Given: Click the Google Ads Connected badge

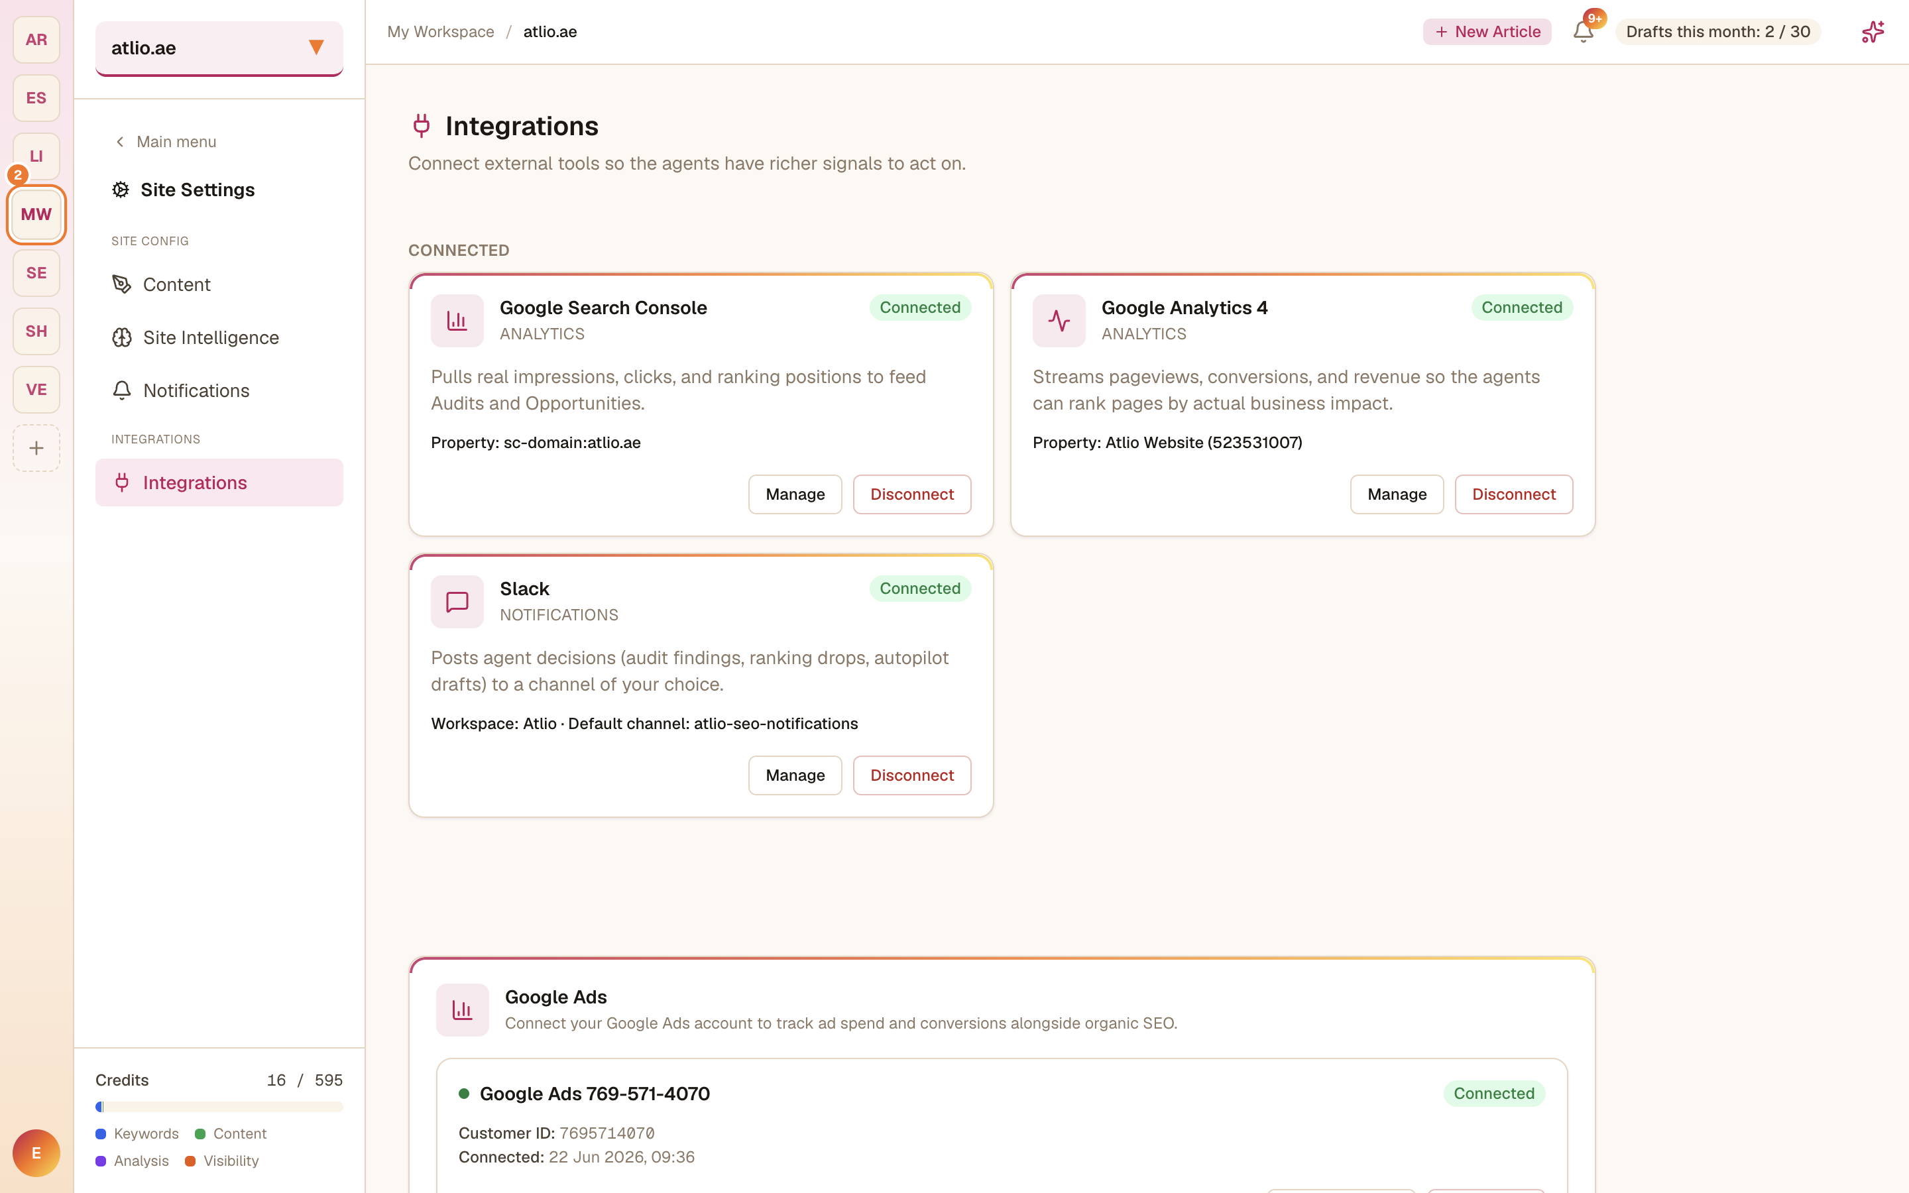Looking at the screenshot, I should (x=1494, y=1094).
